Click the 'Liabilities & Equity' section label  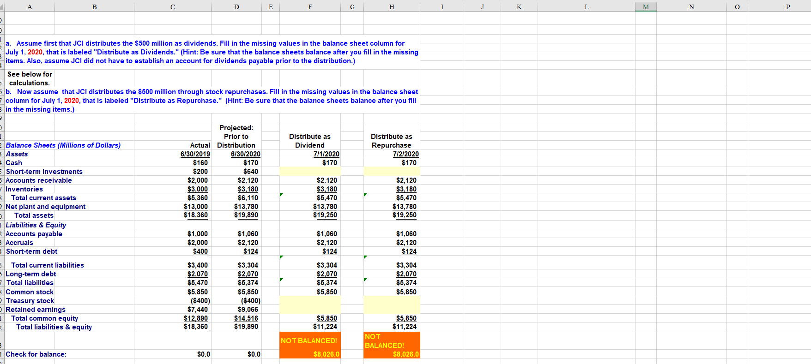[x=36, y=225]
